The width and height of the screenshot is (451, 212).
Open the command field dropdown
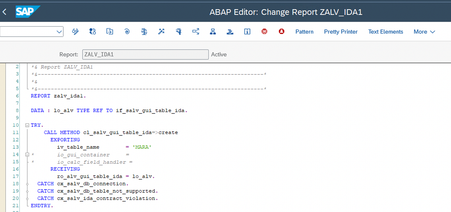(x=59, y=32)
